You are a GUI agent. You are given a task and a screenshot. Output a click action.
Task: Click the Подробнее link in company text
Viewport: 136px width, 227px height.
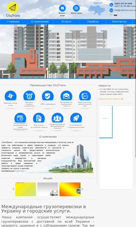[20, 171]
